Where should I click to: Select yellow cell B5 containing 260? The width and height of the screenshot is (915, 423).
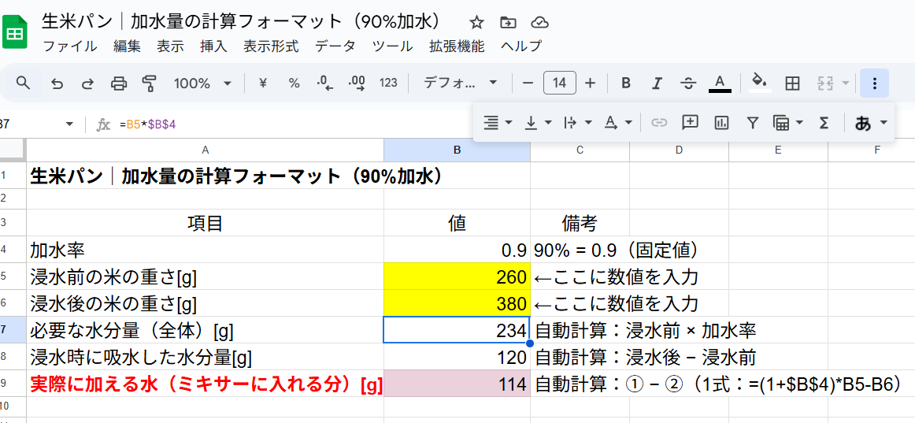click(457, 276)
